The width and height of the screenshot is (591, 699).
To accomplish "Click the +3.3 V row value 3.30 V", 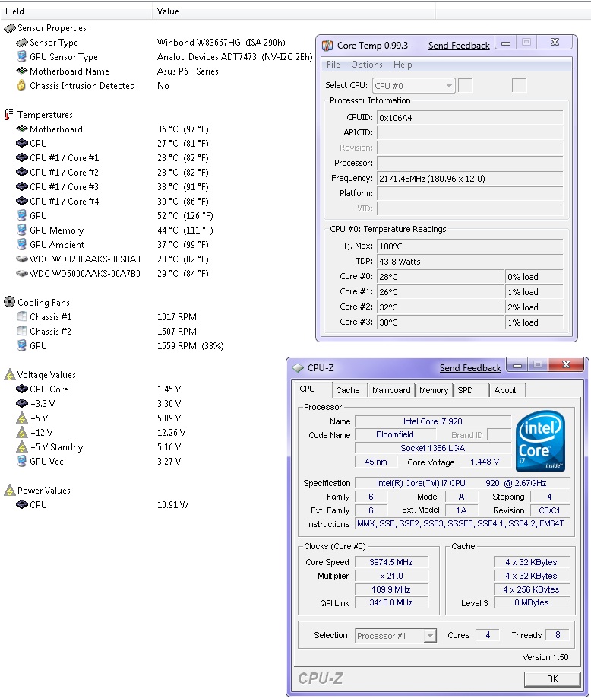I will click(169, 403).
